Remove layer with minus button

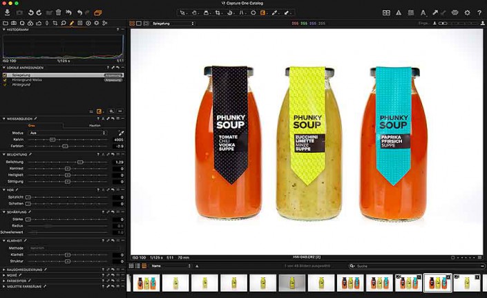[x=120, y=111]
